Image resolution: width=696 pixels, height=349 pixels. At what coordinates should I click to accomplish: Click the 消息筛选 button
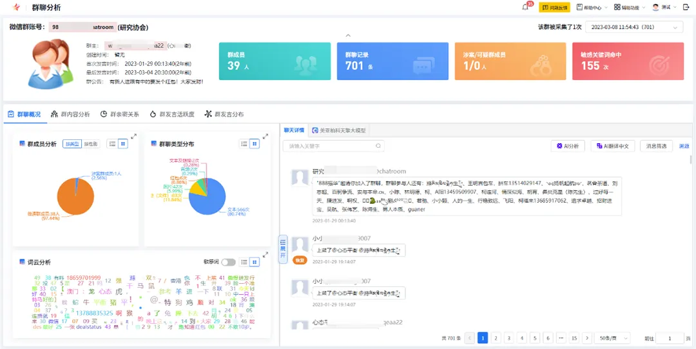[x=656, y=146]
